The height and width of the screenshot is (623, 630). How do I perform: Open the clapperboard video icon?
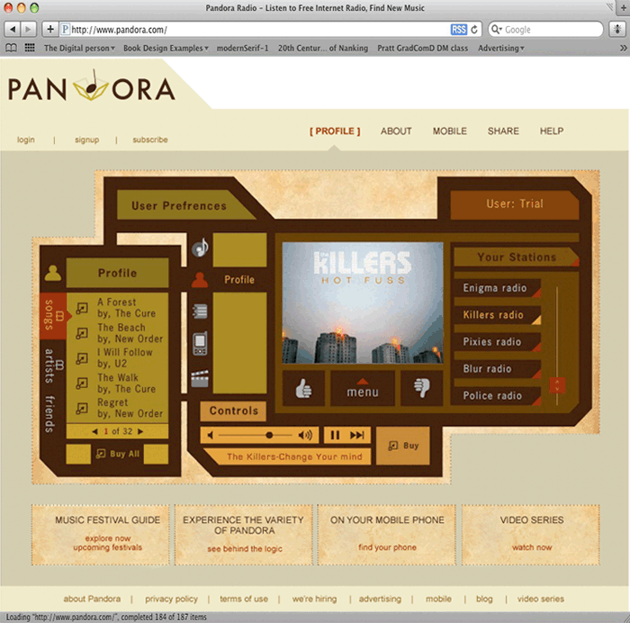tap(200, 378)
